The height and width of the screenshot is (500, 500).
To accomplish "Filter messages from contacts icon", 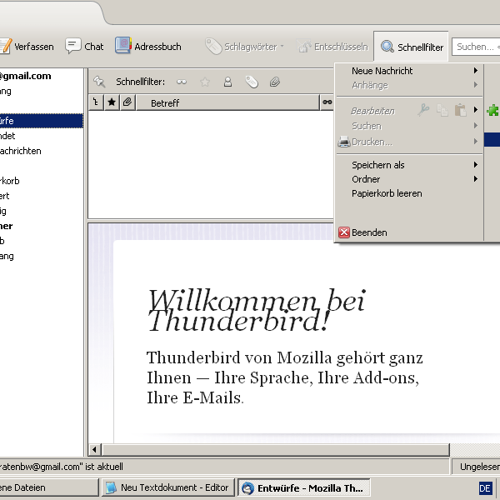I will click(227, 82).
